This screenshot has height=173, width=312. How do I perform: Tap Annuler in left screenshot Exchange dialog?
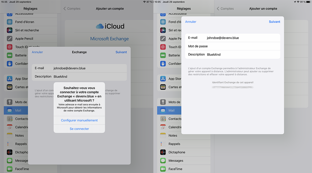pyautogui.click(x=37, y=52)
